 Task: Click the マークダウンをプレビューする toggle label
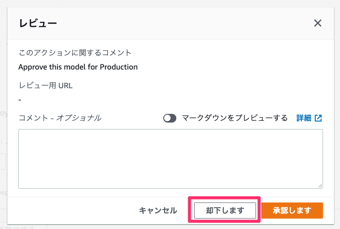click(x=235, y=118)
